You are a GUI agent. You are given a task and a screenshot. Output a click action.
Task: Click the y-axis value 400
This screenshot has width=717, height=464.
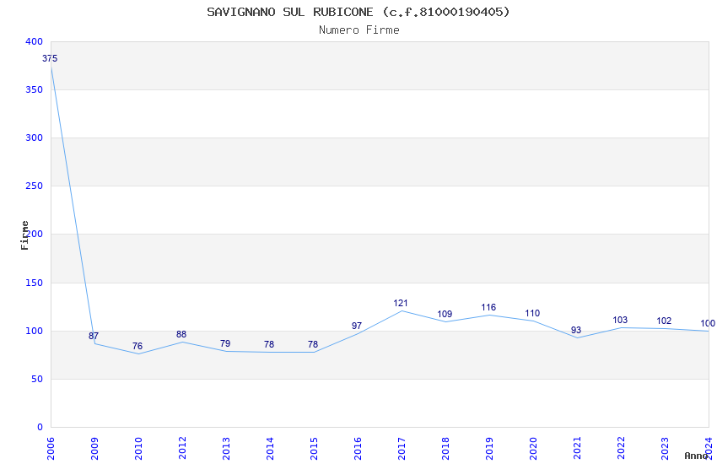(x=35, y=41)
